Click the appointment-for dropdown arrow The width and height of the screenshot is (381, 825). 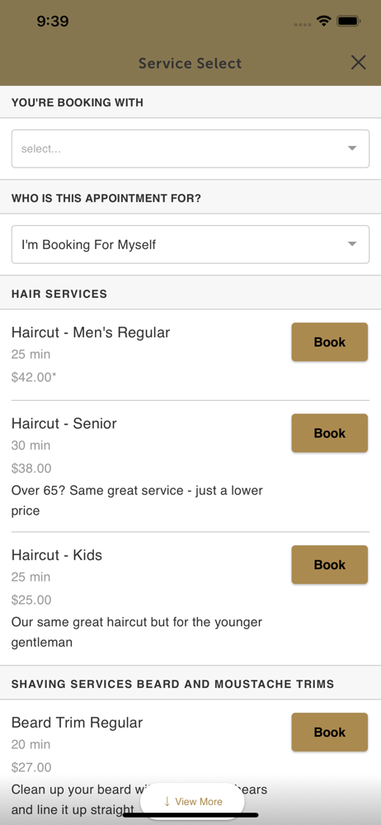pyautogui.click(x=352, y=244)
